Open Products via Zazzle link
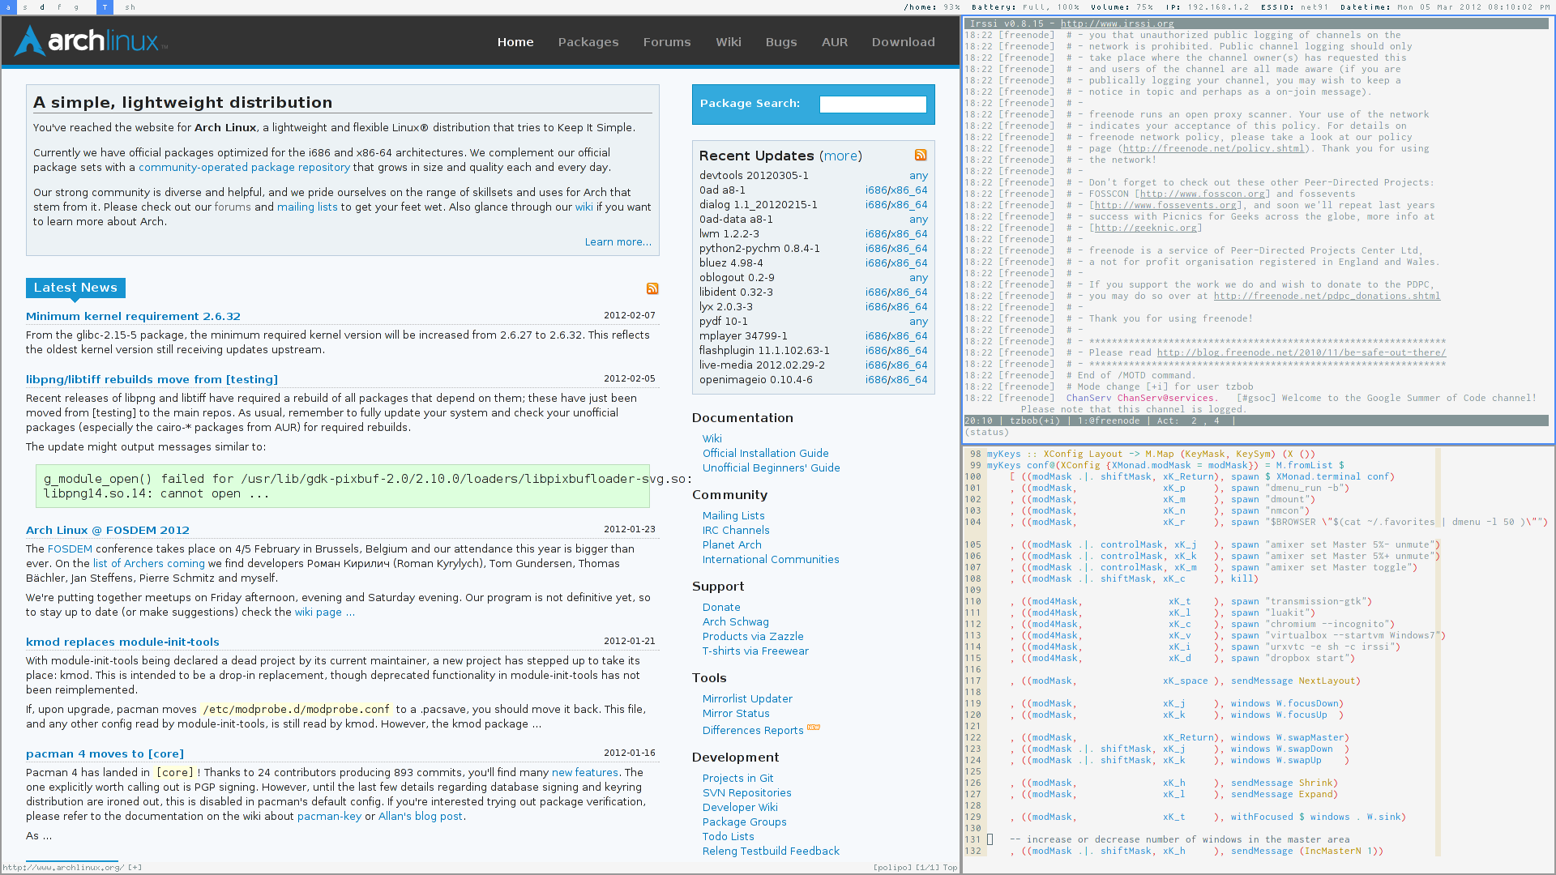This screenshot has height=875, width=1556. tap(753, 637)
